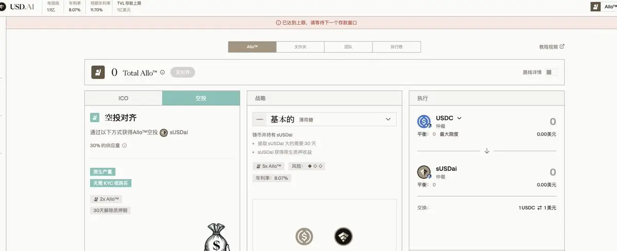Click the down arrow between USDC and sUSDai
This screenshot has width=617, height=251.
coord(487,151)
